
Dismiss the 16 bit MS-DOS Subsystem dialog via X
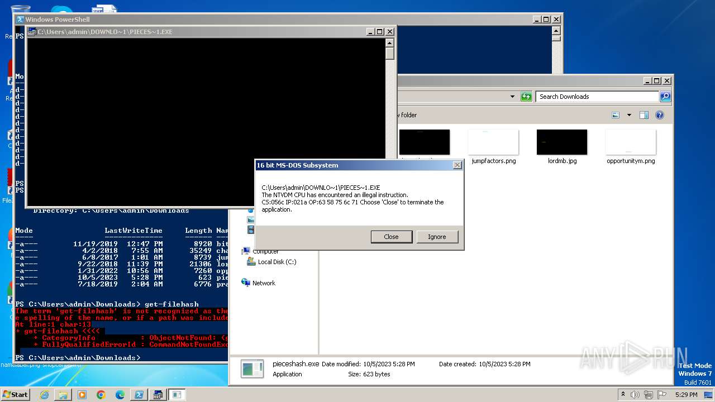(x=457, y=165)
